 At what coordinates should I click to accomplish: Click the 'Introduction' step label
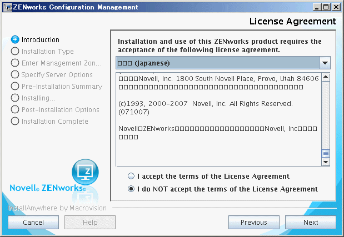pyautogui.click(x=41, y=39)
